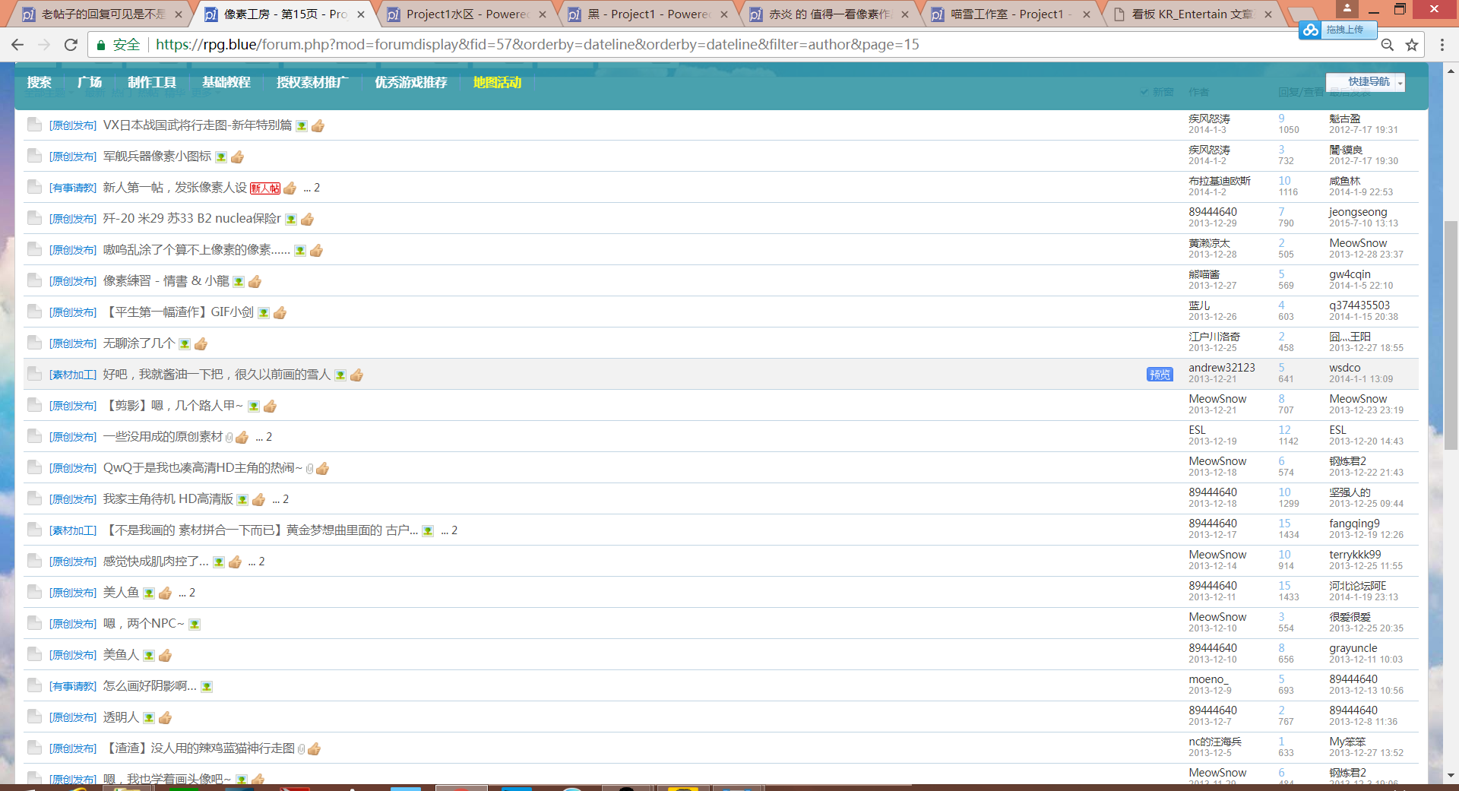1459x791 pixels.
Task: Click the image icon on 怎么画好阴影啊 thread
Action: click(x=207, y=687)
